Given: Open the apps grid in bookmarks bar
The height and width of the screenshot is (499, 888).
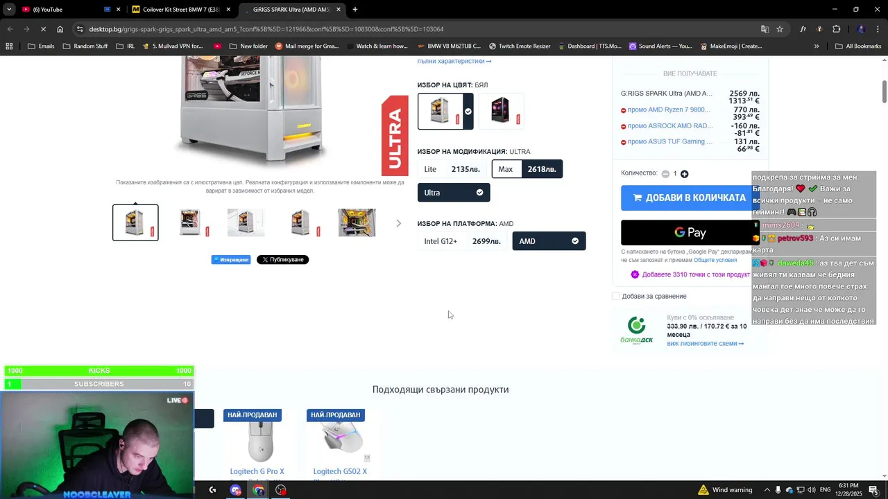Looking at the screenshot, I should coord(9,46).
